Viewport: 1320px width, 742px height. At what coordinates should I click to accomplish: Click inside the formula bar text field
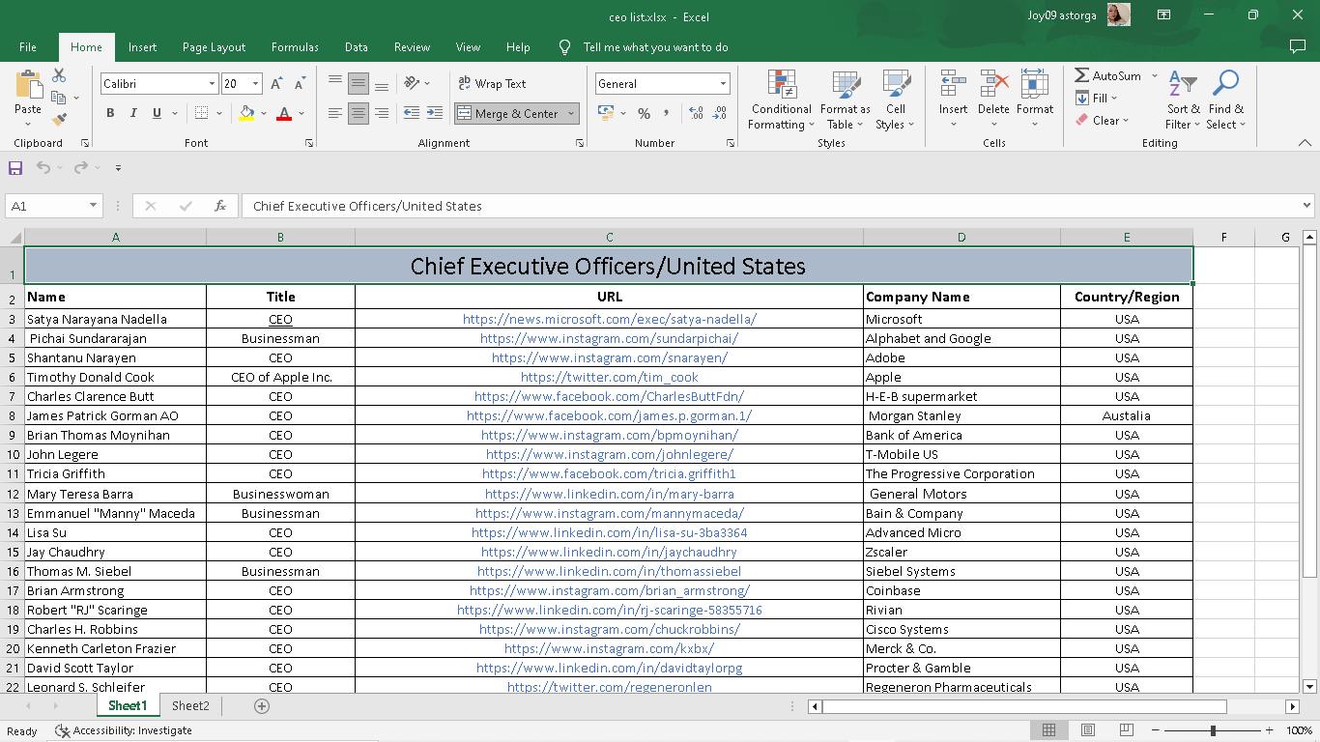773,206
